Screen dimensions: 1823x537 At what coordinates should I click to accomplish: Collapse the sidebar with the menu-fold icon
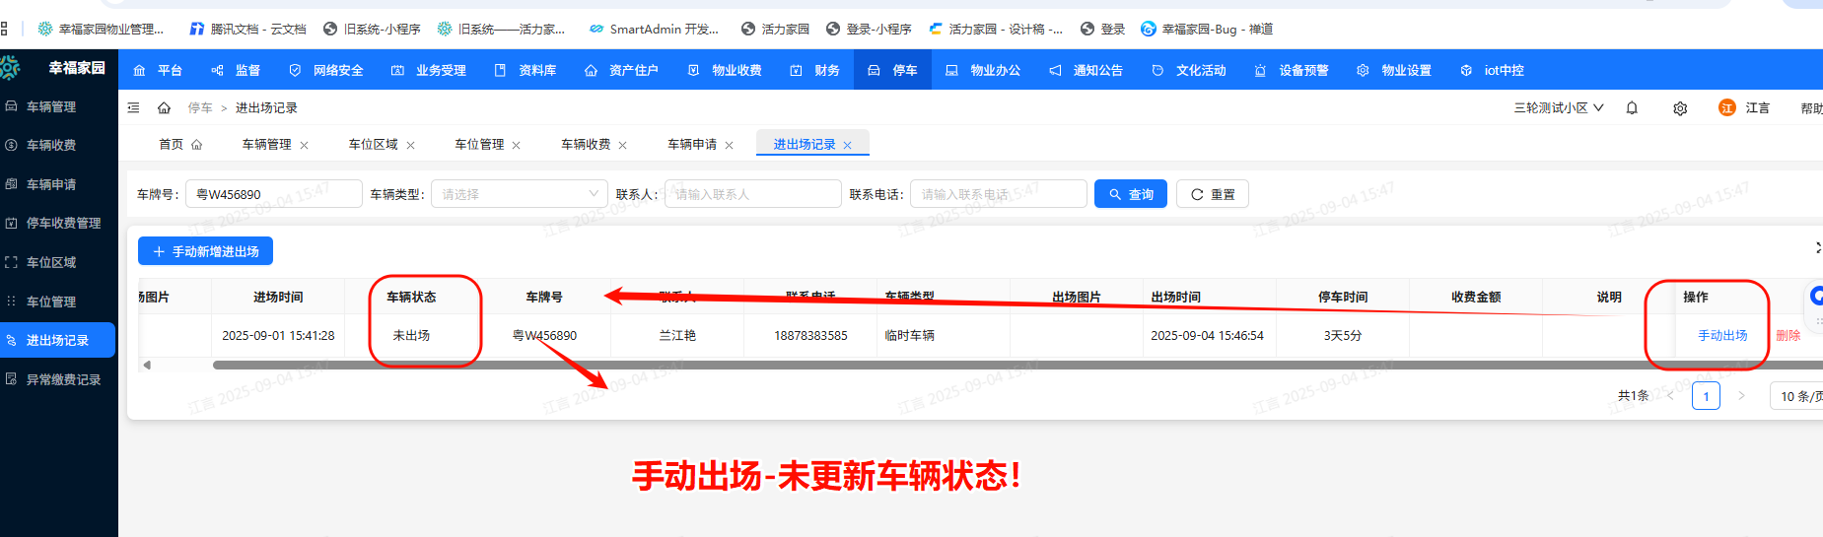click(134, 107)
